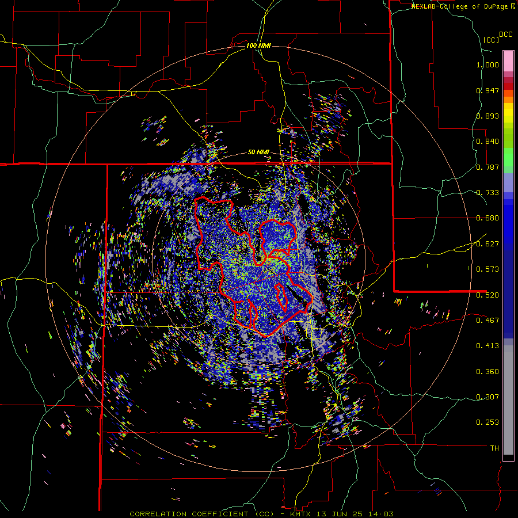Click the [CC] legend unit label
The image size is (518, 518).
coord(492,40)
